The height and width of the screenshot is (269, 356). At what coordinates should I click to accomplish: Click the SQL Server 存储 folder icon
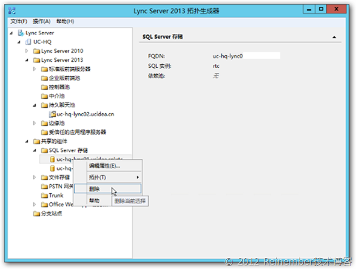click(44, 150)
